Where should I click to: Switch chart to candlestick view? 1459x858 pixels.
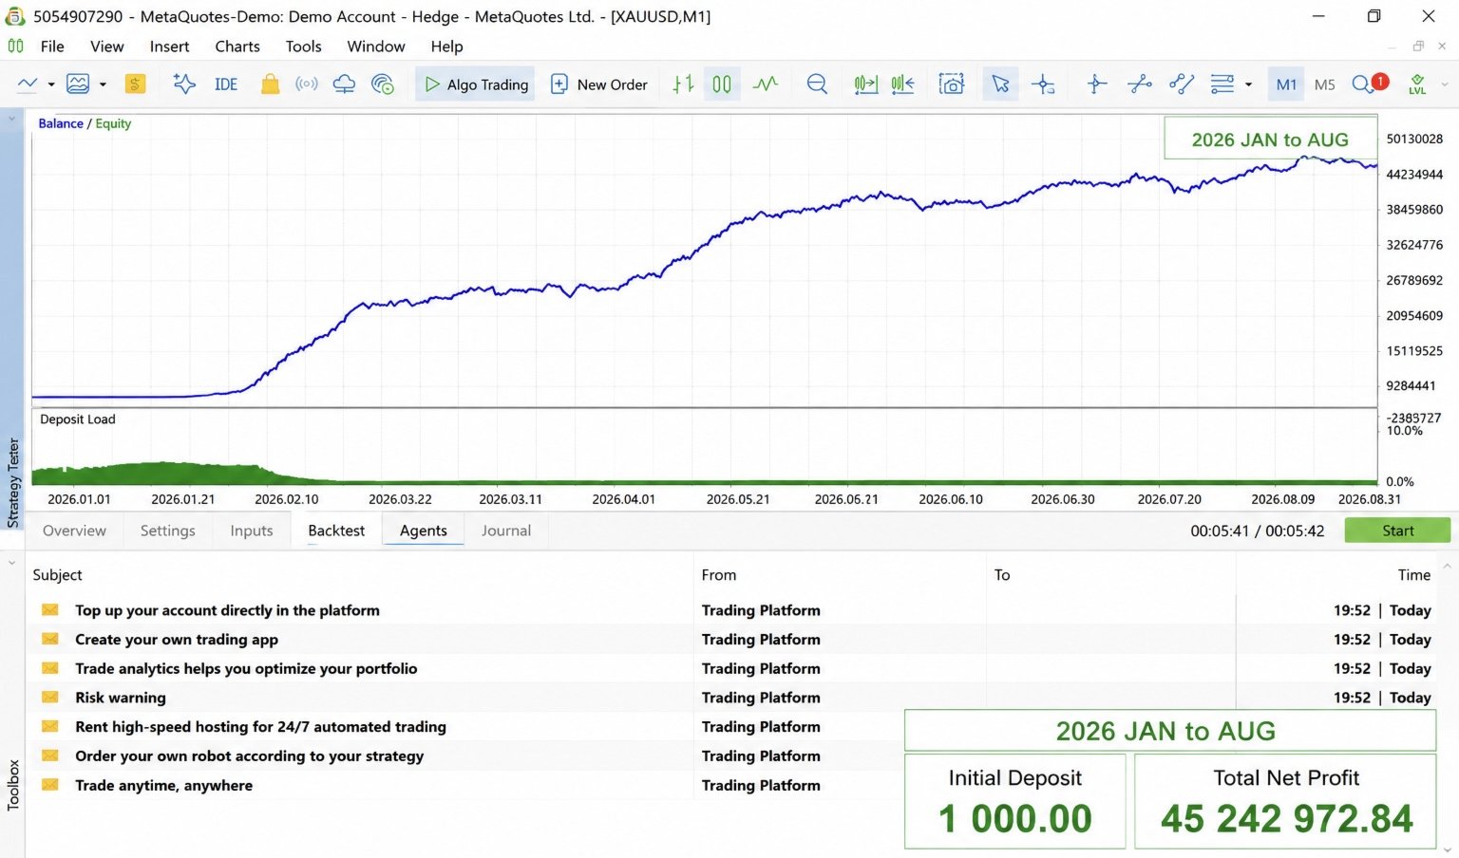[722, 84]
